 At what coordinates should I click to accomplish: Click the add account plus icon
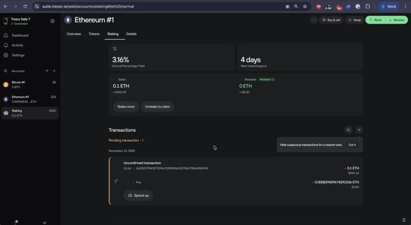tap(54, 71)
